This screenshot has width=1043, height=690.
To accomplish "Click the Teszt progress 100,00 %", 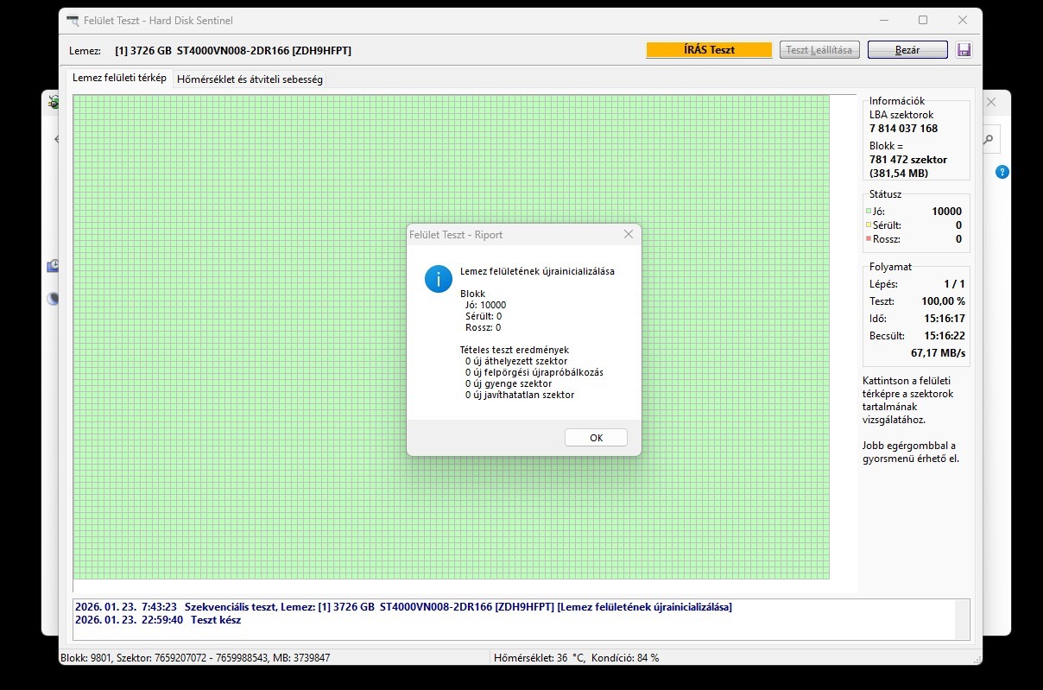I will [x=943, y=302].
